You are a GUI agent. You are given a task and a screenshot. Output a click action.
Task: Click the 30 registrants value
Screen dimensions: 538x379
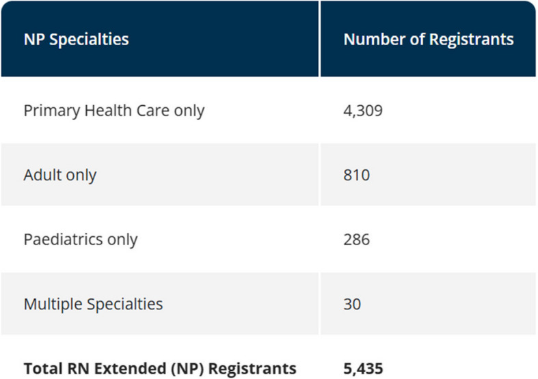[x=353, y=304]
